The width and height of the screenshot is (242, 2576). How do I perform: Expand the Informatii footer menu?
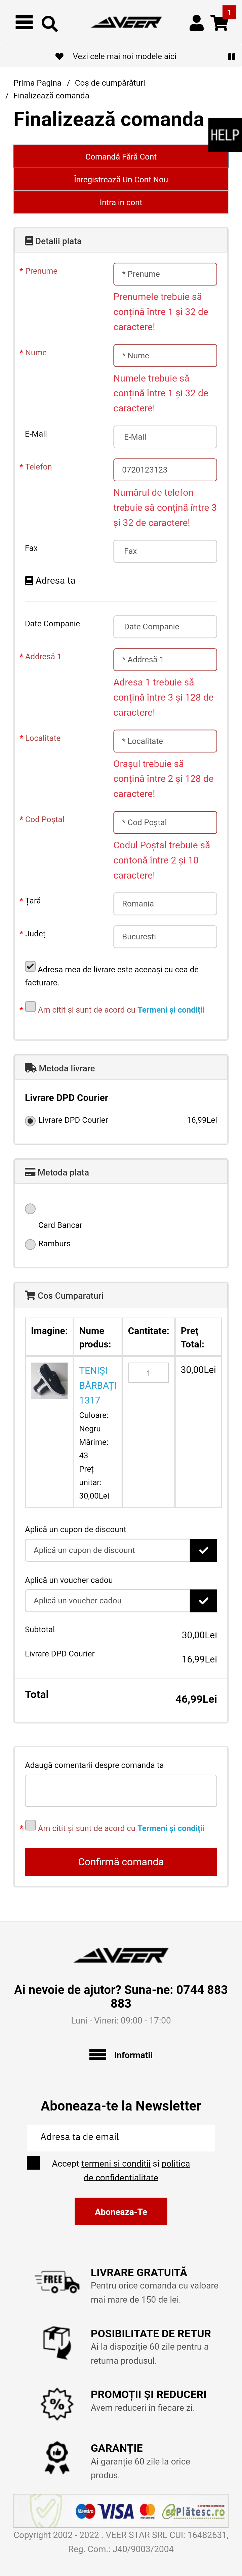coord(121,2027)
